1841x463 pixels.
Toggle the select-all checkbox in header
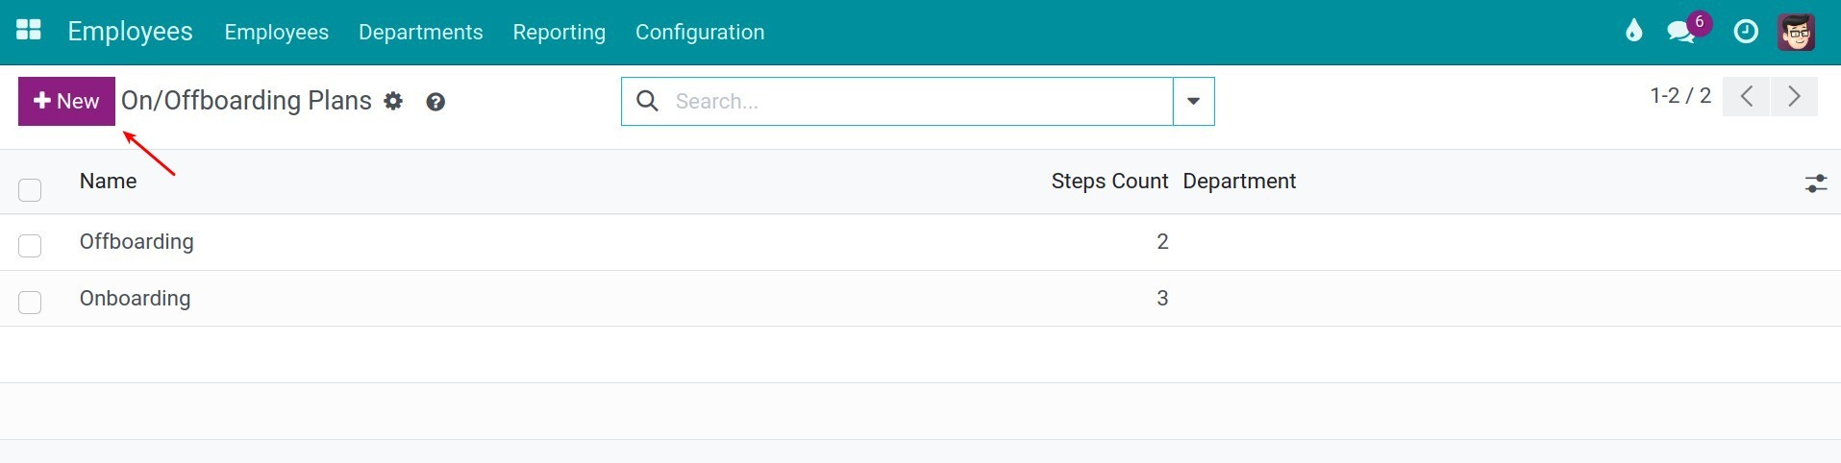coord(30,189)
